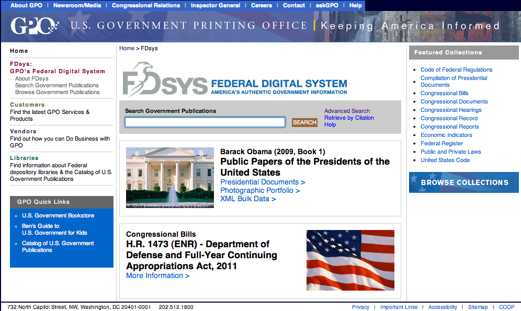Click the GPO logo in the header
Viewport: 521px width, 311px height.
tap(35, 26)
